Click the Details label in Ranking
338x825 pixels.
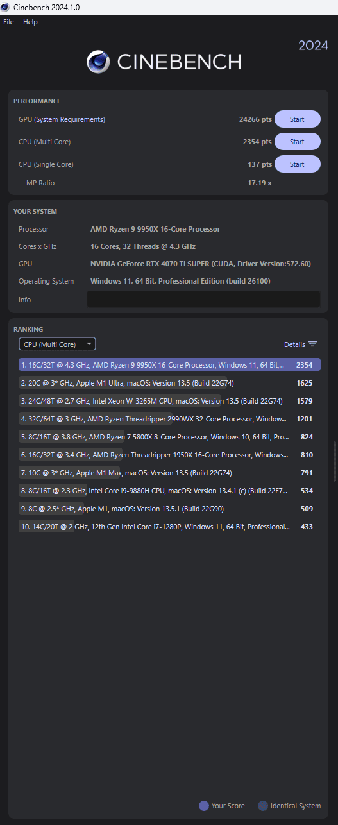tap(294, 344)
